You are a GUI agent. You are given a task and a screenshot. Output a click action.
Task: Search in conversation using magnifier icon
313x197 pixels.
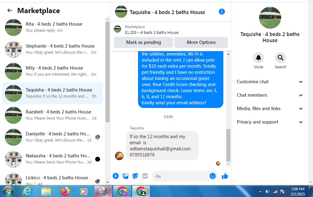point(281,58)
